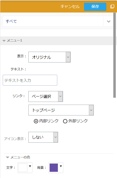This screenshot has width=117, height=178.
Task: Click the メニュー1 section header
Action: (x=57, y=41)
